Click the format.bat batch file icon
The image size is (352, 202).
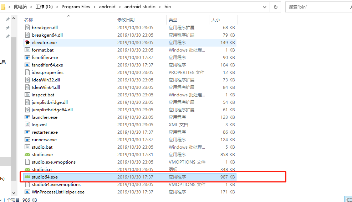pos(27,50)
